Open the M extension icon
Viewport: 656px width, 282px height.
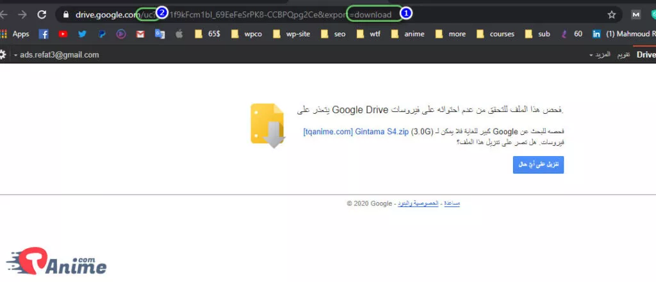(x=636, y=15)
